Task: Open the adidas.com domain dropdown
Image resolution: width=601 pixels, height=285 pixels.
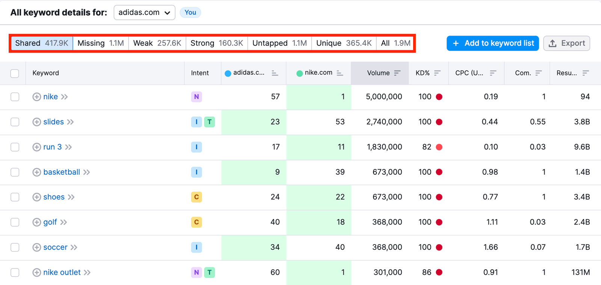Action: coord(144,12)
